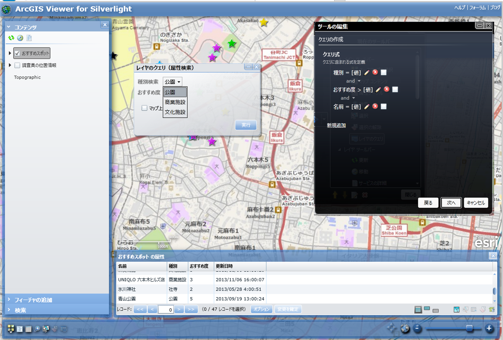
Task: Click the zoom slider handle
Action: (469, 328)
